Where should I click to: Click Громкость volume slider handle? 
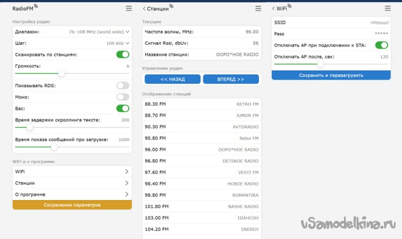click(x=62, y=73)
